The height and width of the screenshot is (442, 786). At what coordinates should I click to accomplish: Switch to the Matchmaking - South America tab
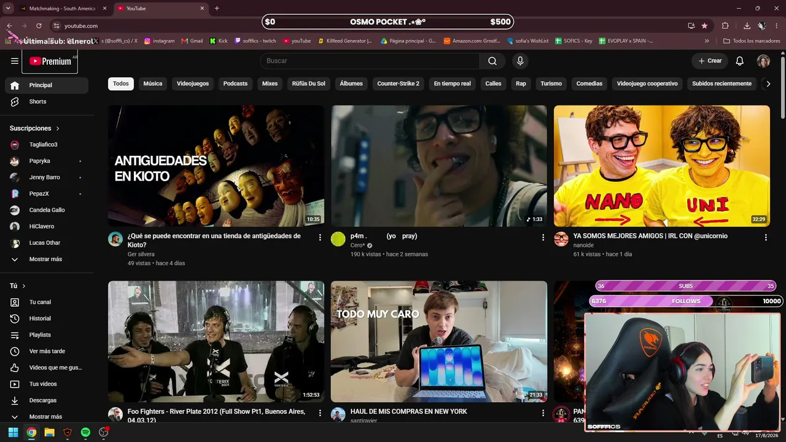point(63,9)
